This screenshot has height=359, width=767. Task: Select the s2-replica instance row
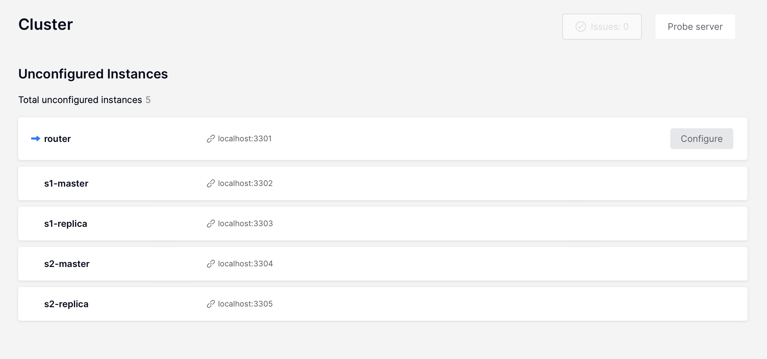tap(383, 304)
